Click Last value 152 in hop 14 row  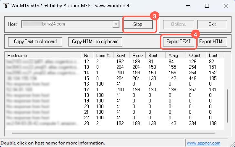point(213,73)
